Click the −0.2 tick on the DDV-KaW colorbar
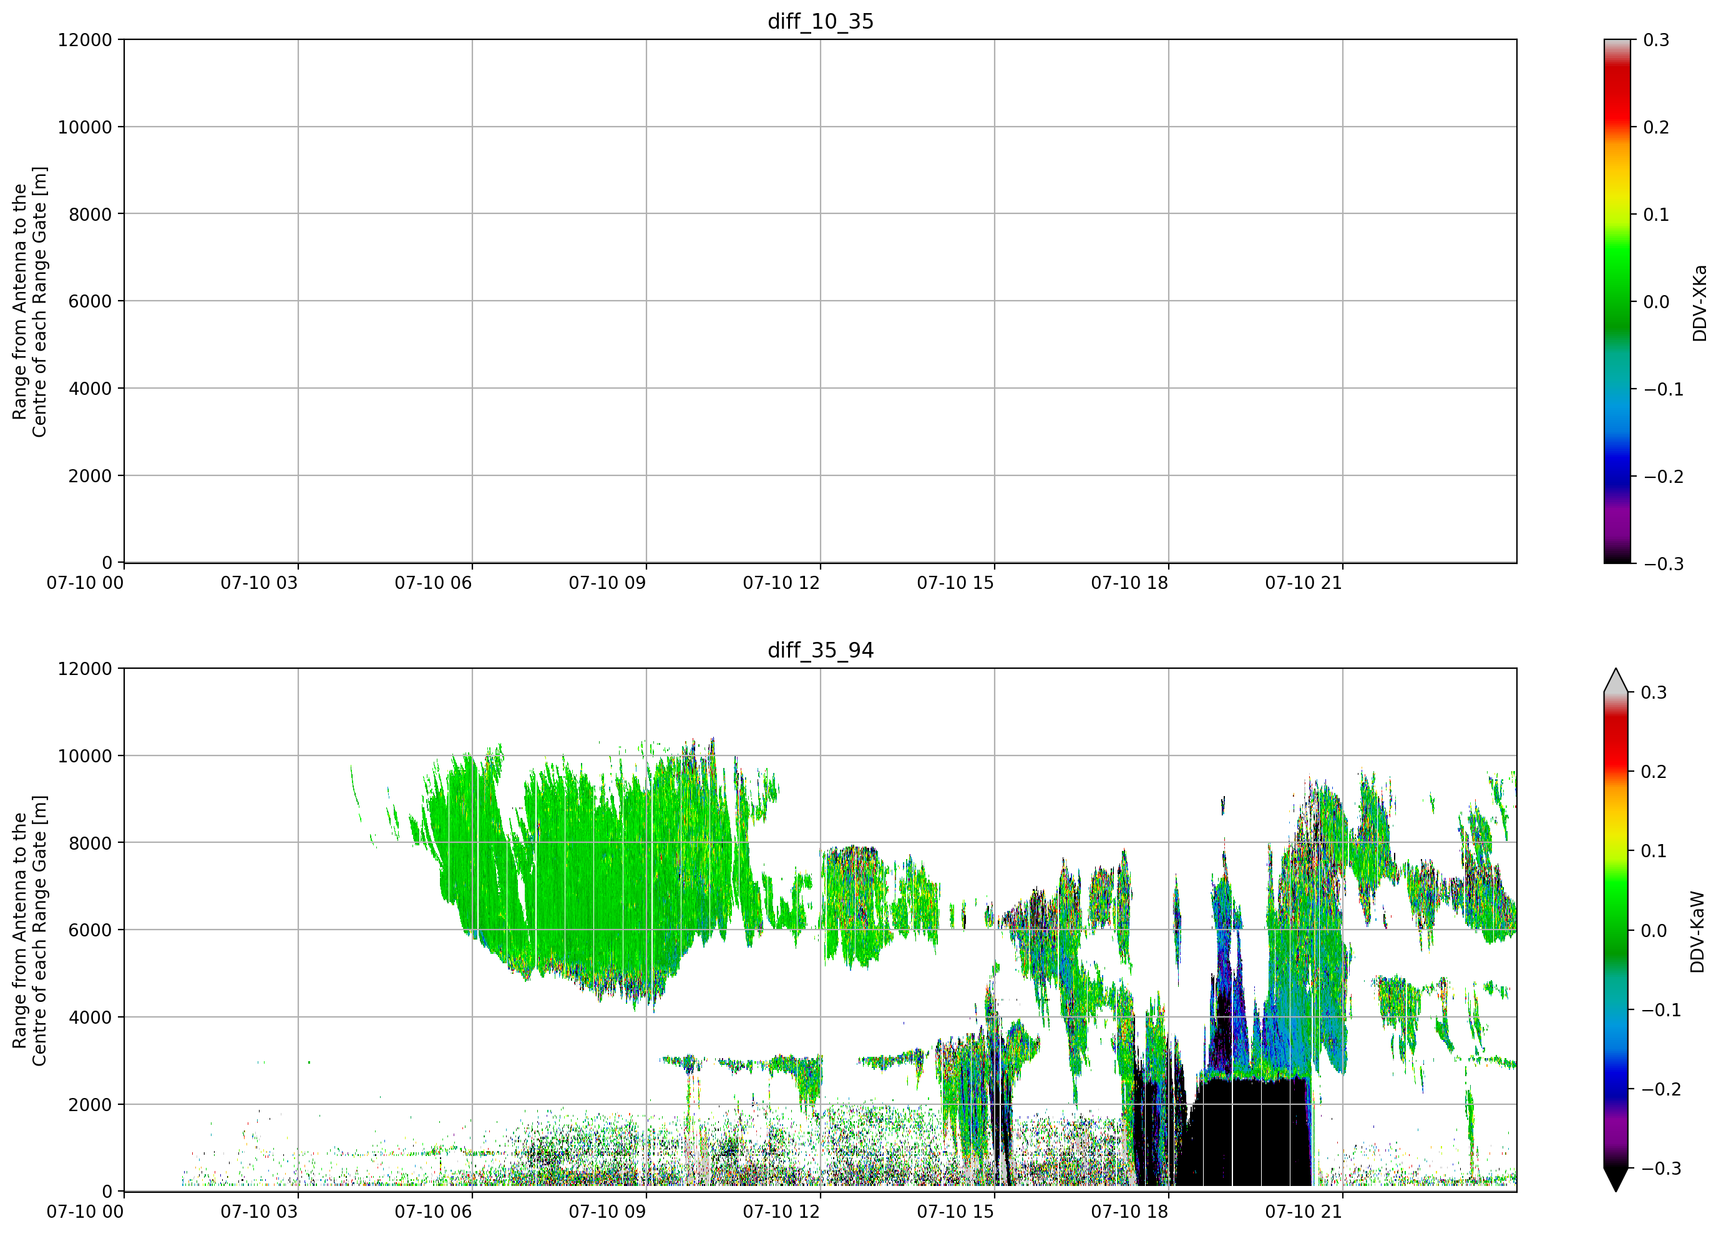This screenshot has width=1721, height=1234. tap(1662, 1089)
